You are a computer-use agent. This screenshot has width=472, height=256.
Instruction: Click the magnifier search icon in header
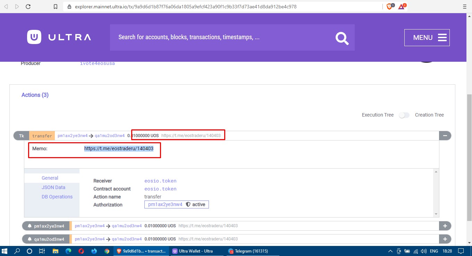coord(342,38)
